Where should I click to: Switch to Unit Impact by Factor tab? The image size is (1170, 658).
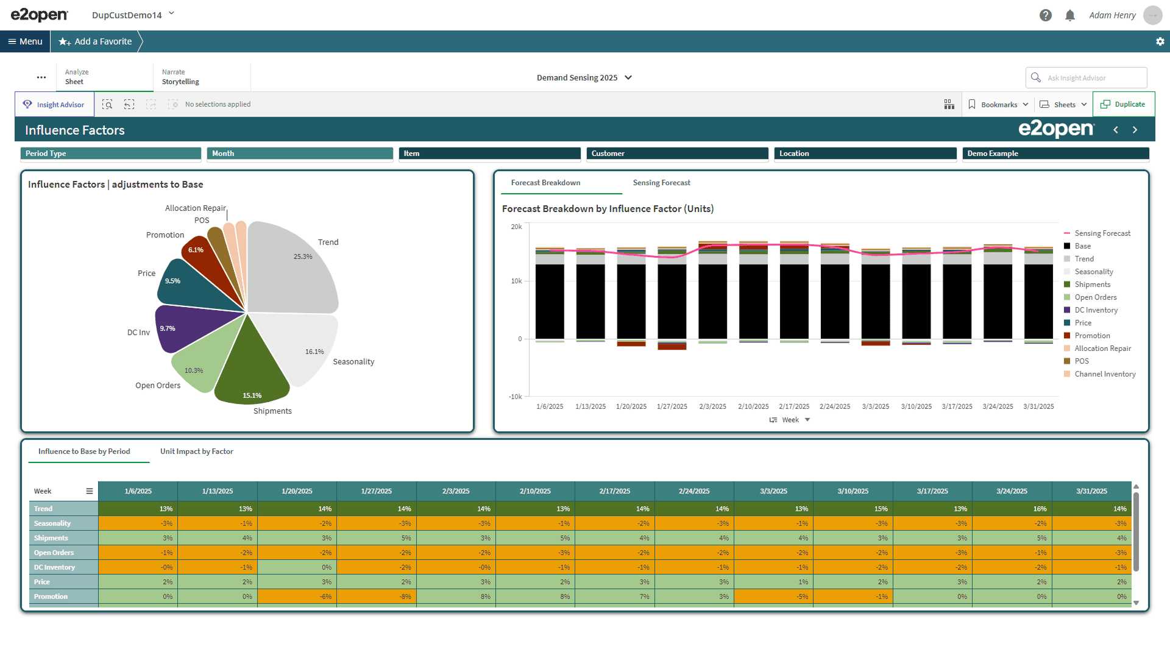[x=196, y=451]
